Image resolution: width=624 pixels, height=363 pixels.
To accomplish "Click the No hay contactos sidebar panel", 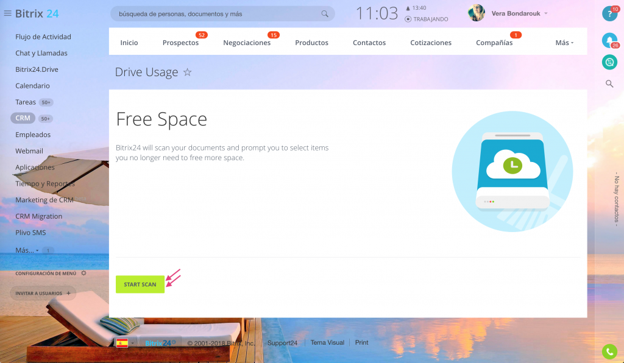I will pos(616,199).
